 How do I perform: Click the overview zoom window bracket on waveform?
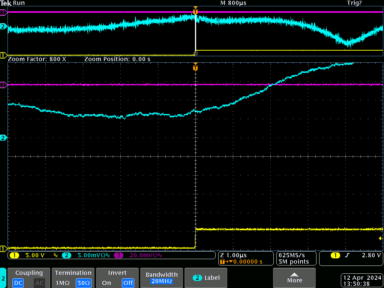pos(195,53)
